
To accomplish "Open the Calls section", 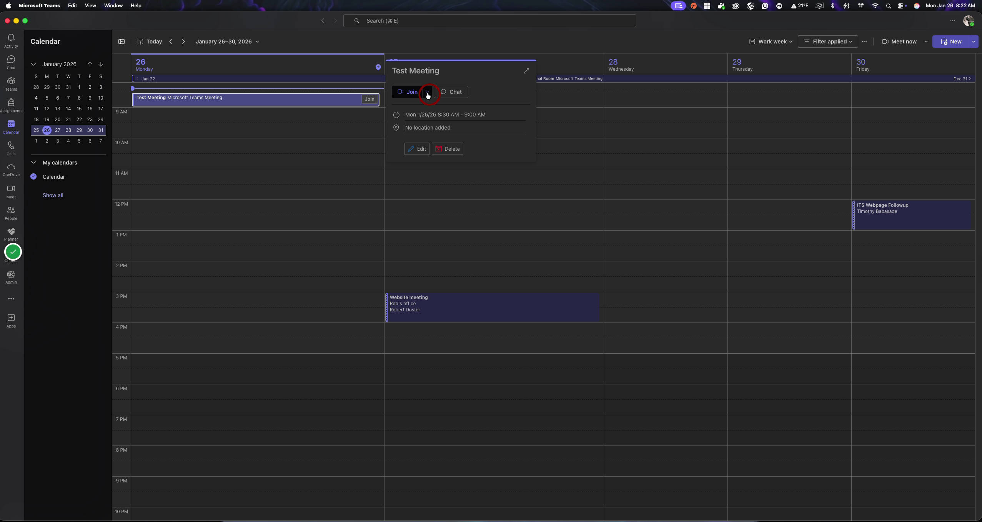I will pyautogui.click(x=11, y=148).
